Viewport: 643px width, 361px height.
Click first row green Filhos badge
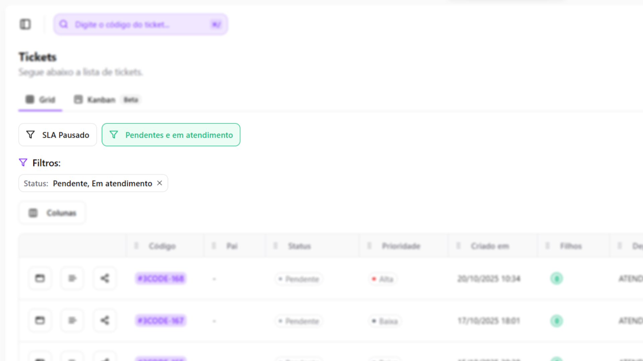coord(557,278)
